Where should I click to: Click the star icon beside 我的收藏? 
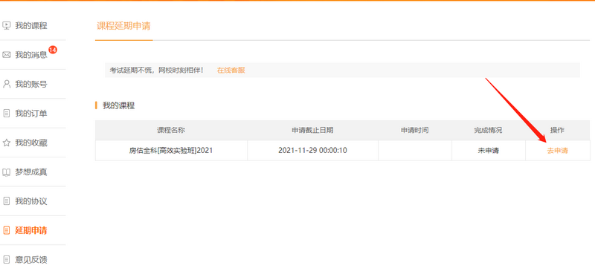(6, 143)
